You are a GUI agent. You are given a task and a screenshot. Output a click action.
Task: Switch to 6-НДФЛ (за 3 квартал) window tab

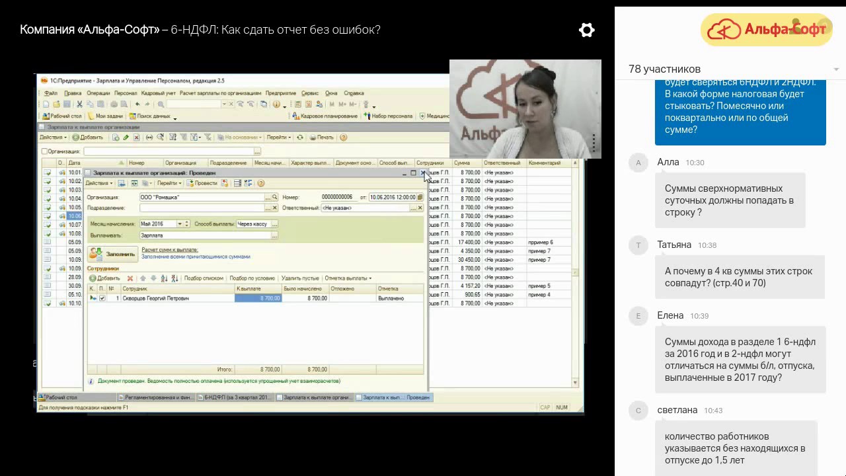237,397
